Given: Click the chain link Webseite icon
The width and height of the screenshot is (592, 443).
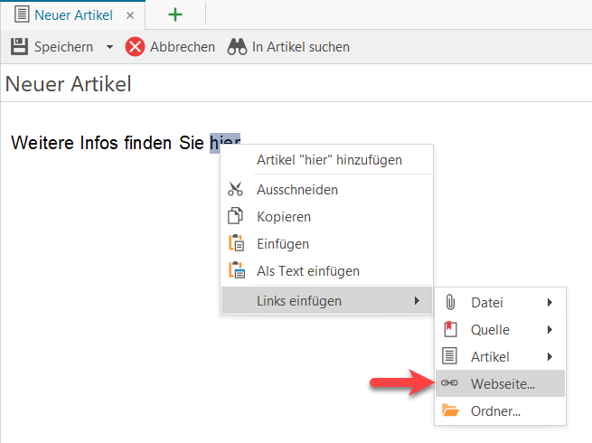Looking at the screenshot, I should (449, 383).
